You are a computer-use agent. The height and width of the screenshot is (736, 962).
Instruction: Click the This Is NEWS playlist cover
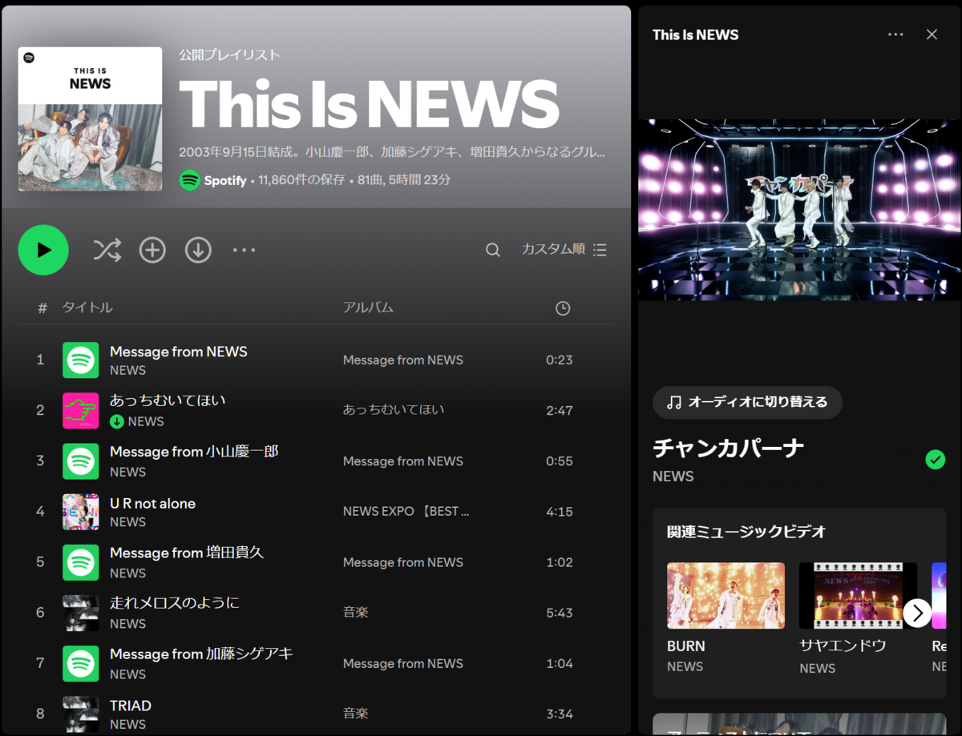click(90, 119)
